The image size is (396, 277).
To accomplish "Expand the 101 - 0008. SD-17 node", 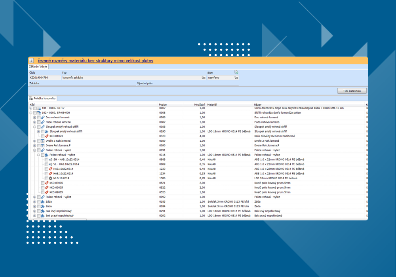I will click(x=31, y=108).
